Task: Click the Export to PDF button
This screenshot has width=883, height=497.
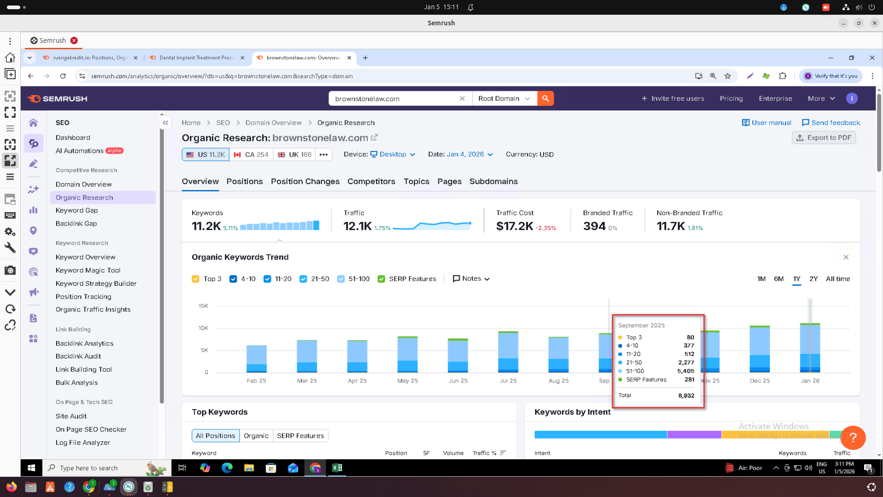Action: click(824, 138)
